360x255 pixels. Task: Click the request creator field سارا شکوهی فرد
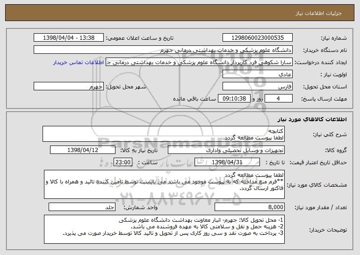pyautogui.click(x=199, y=62)
